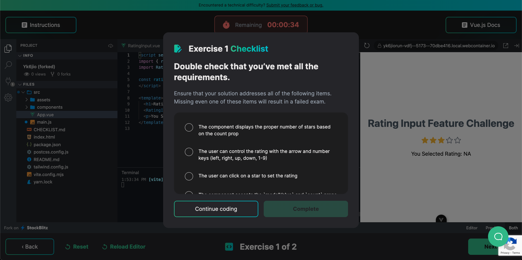Open the chat support bubble
The image size is (522, 260).
498,236
